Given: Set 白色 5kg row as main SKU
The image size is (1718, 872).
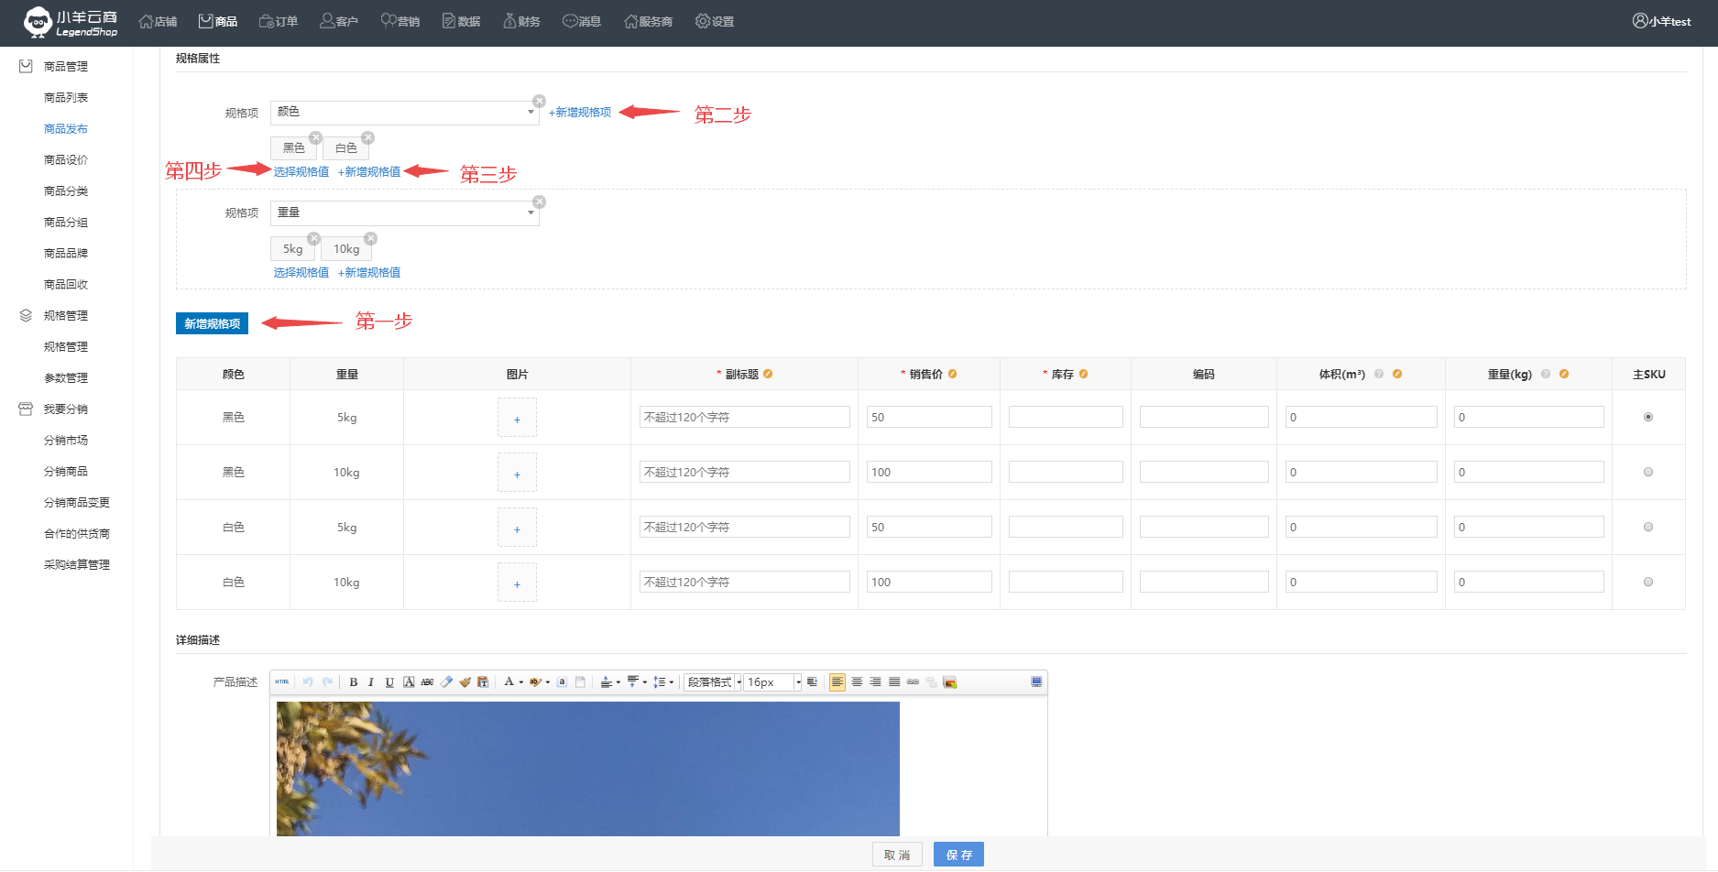Looking at the screenshot, I should click(1648, 528).
